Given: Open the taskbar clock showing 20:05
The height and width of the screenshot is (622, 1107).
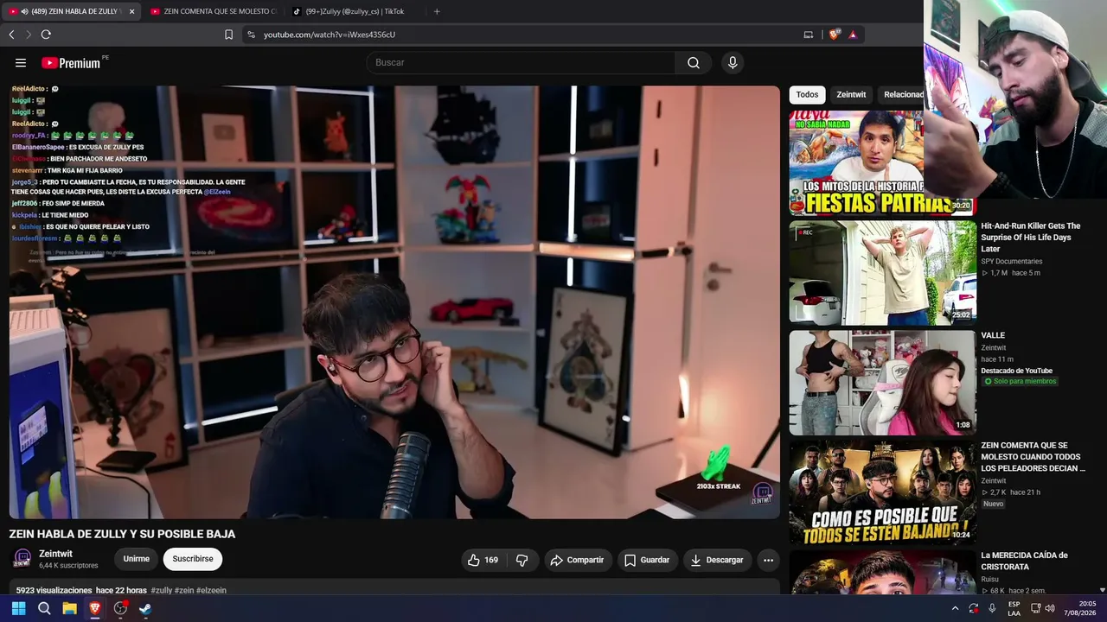Looking at the screenshot, I should click(1080, 608).
